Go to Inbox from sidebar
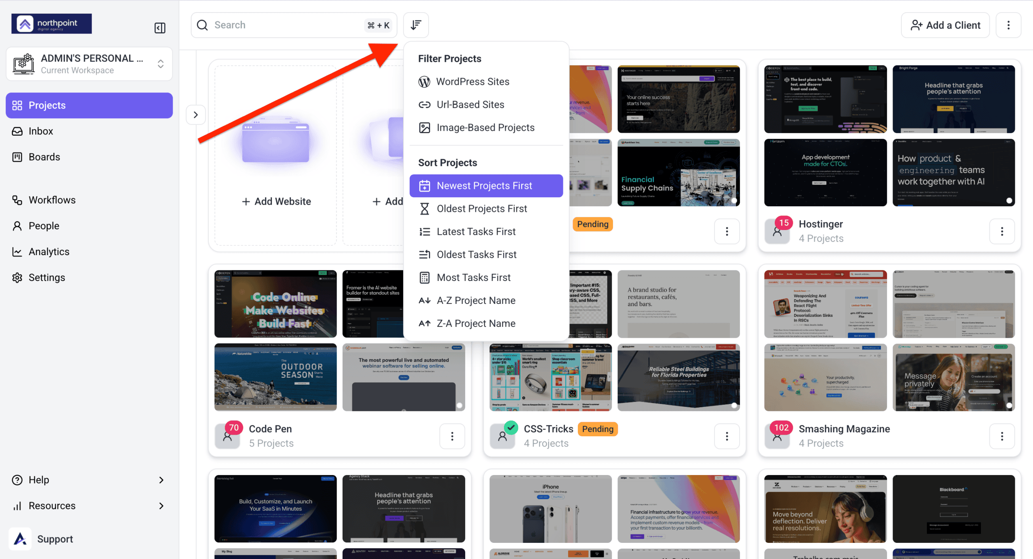 click(x=89, y=131)
